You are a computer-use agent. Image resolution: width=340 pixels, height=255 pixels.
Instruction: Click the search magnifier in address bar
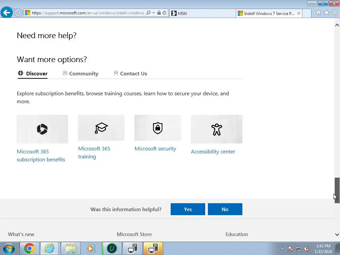[x=148, y=13]
